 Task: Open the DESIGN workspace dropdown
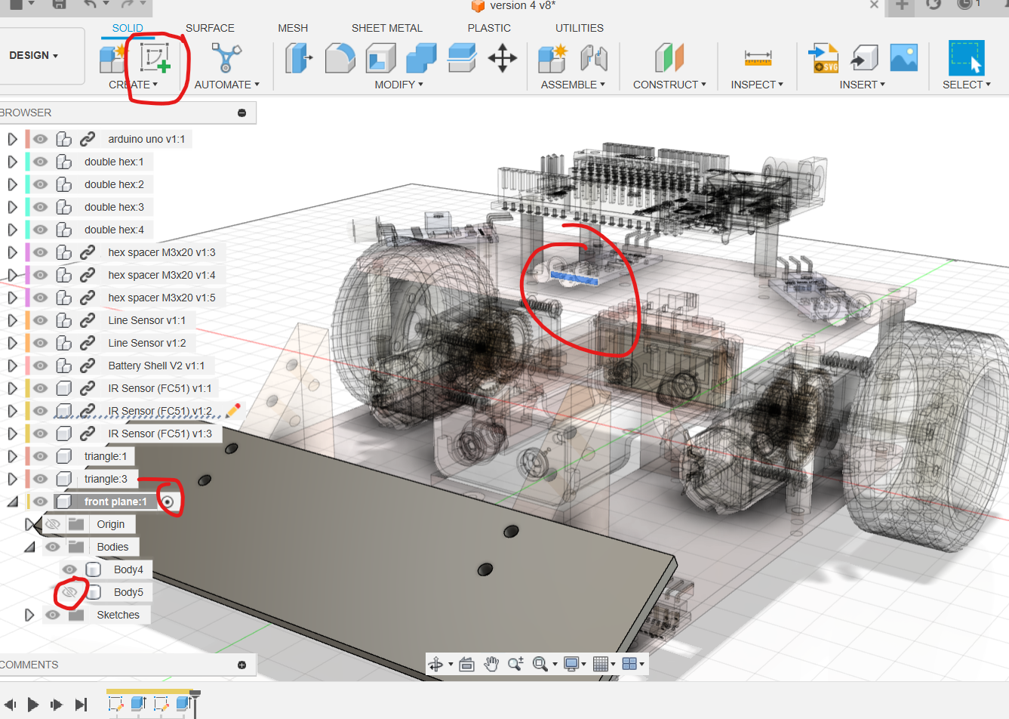pyautogui.click(x=34, y=55)
